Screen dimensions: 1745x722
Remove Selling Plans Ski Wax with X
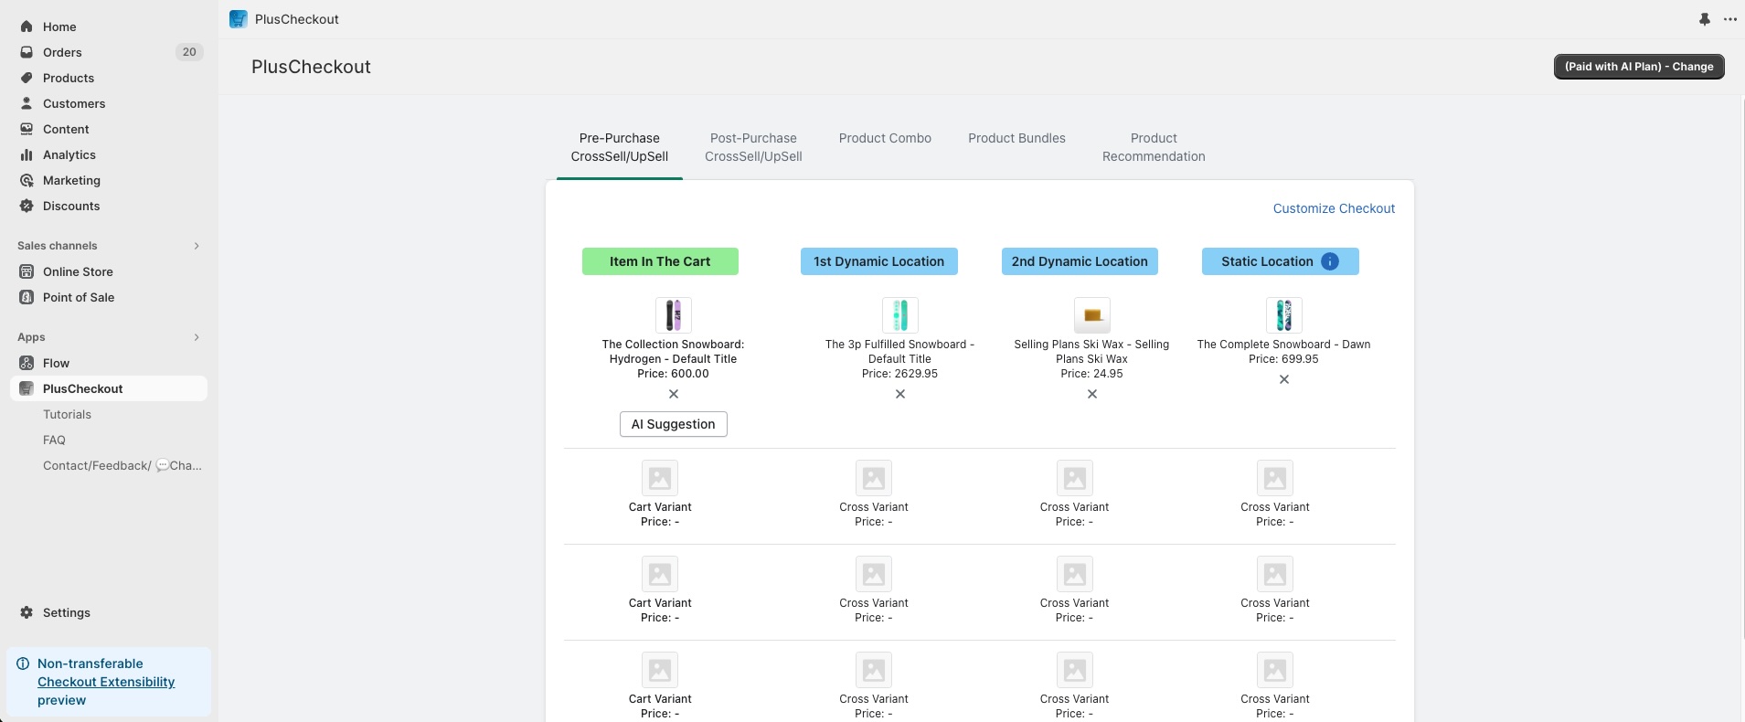click(1092, 394)
